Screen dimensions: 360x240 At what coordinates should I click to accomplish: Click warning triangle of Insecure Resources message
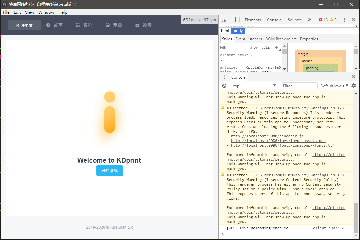[222, 108]
